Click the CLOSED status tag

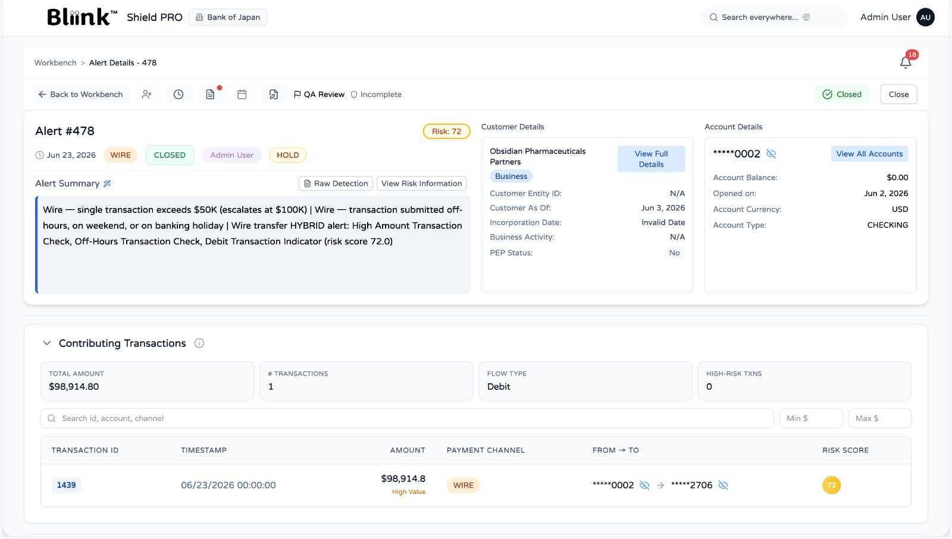[170, 155]
